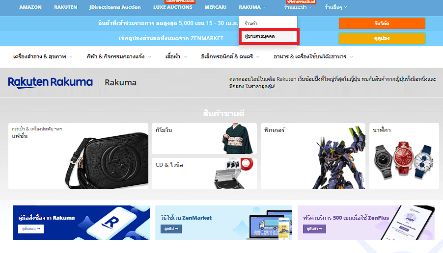
Task: Open the MERCARI marketplace link
Action: point(216,7)
